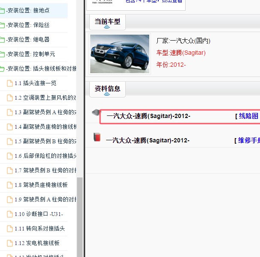Open folder icon for 安装位置: 控制单元
The width and height of the screenshot is (260, 257).
(2, 54)
